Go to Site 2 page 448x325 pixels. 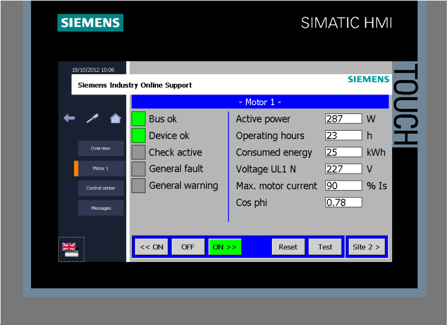[x=366, y=247]
